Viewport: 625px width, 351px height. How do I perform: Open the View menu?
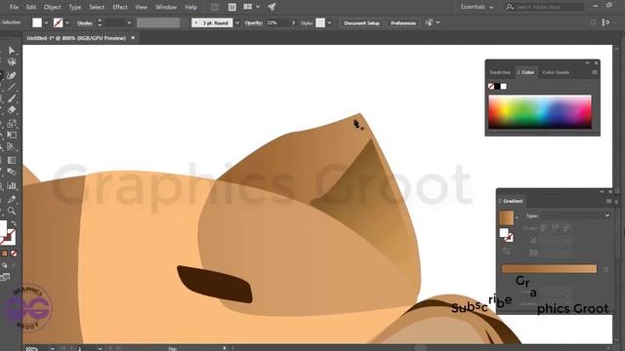[x=141, y=7]
